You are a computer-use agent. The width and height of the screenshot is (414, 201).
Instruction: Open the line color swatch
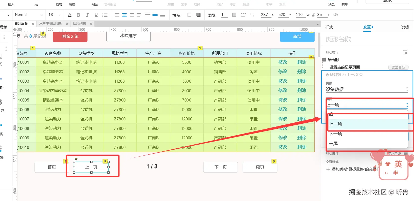234,15
